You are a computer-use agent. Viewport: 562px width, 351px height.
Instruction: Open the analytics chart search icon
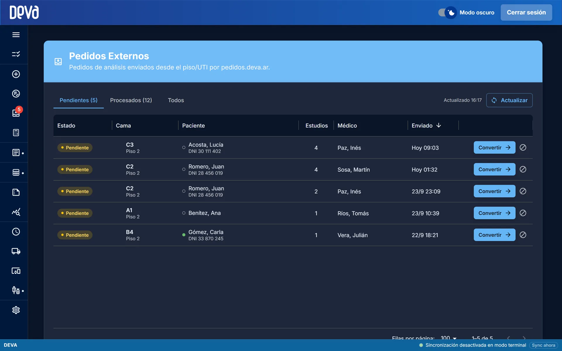16,212
